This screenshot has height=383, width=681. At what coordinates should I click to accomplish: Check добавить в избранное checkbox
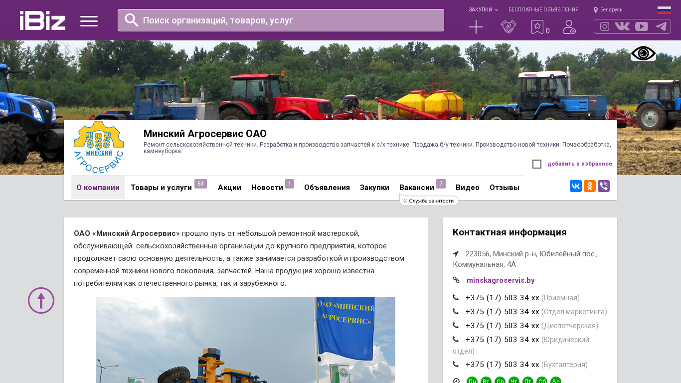pyautogui.click(x=537, y=164)
